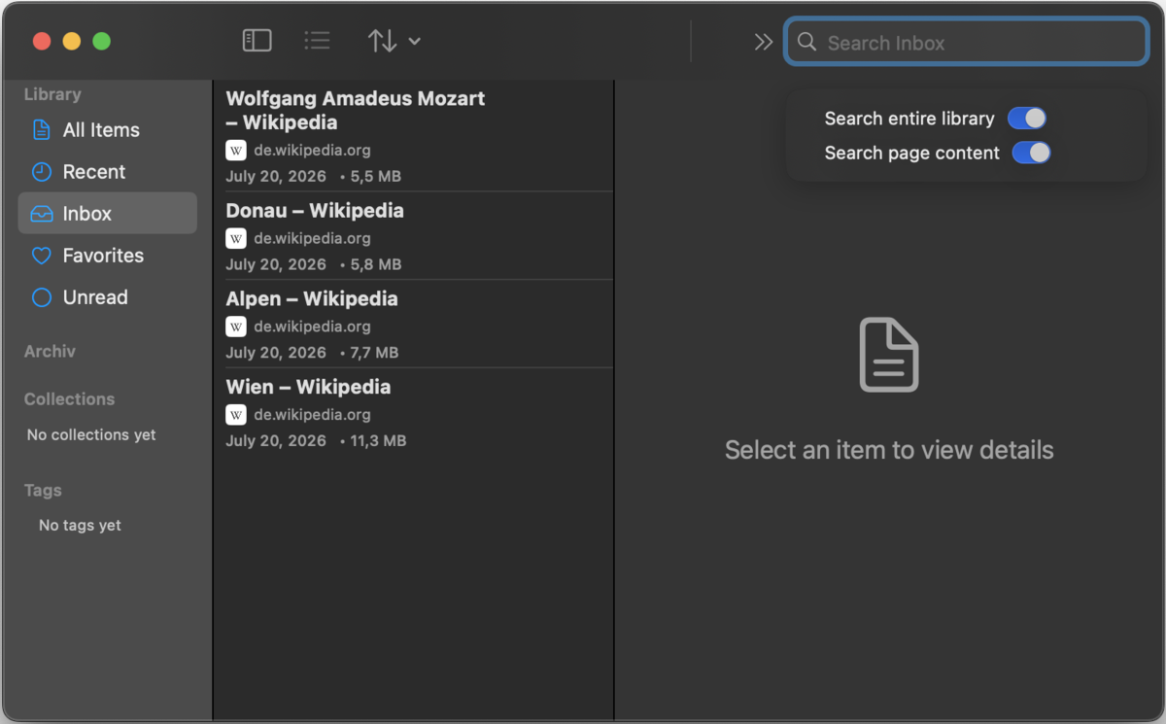Click the magnifying glass search icon
Image resolution: width=1166 pixels, height=724 pixels.
pyautogui.click(x=806, y=42)
